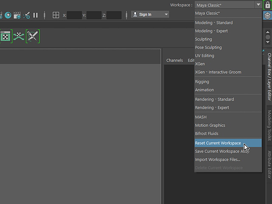Click the checkered window shelf icon

point(5,37)
